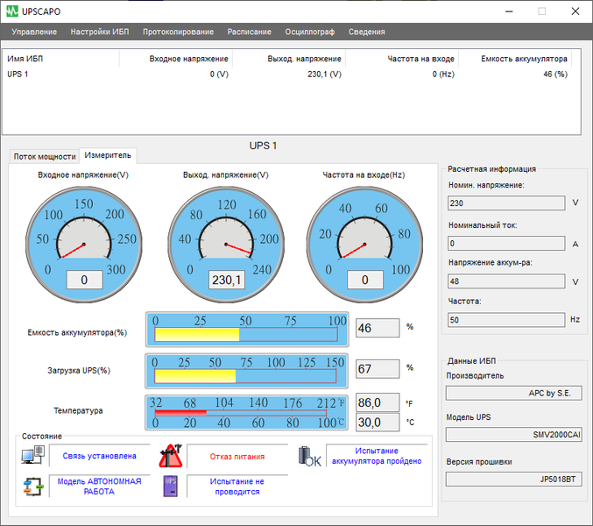Screen dimensions: 593x526
Task: Open the Управление menu
Action: [x=34, y=32]
